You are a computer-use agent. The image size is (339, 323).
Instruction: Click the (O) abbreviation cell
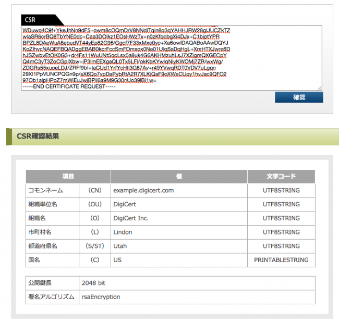[95, 218]
